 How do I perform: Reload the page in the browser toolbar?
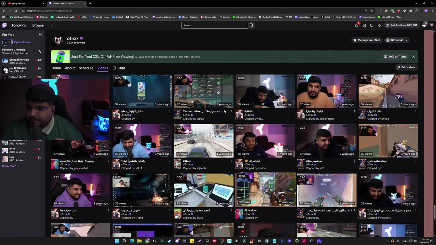point(16,11)
